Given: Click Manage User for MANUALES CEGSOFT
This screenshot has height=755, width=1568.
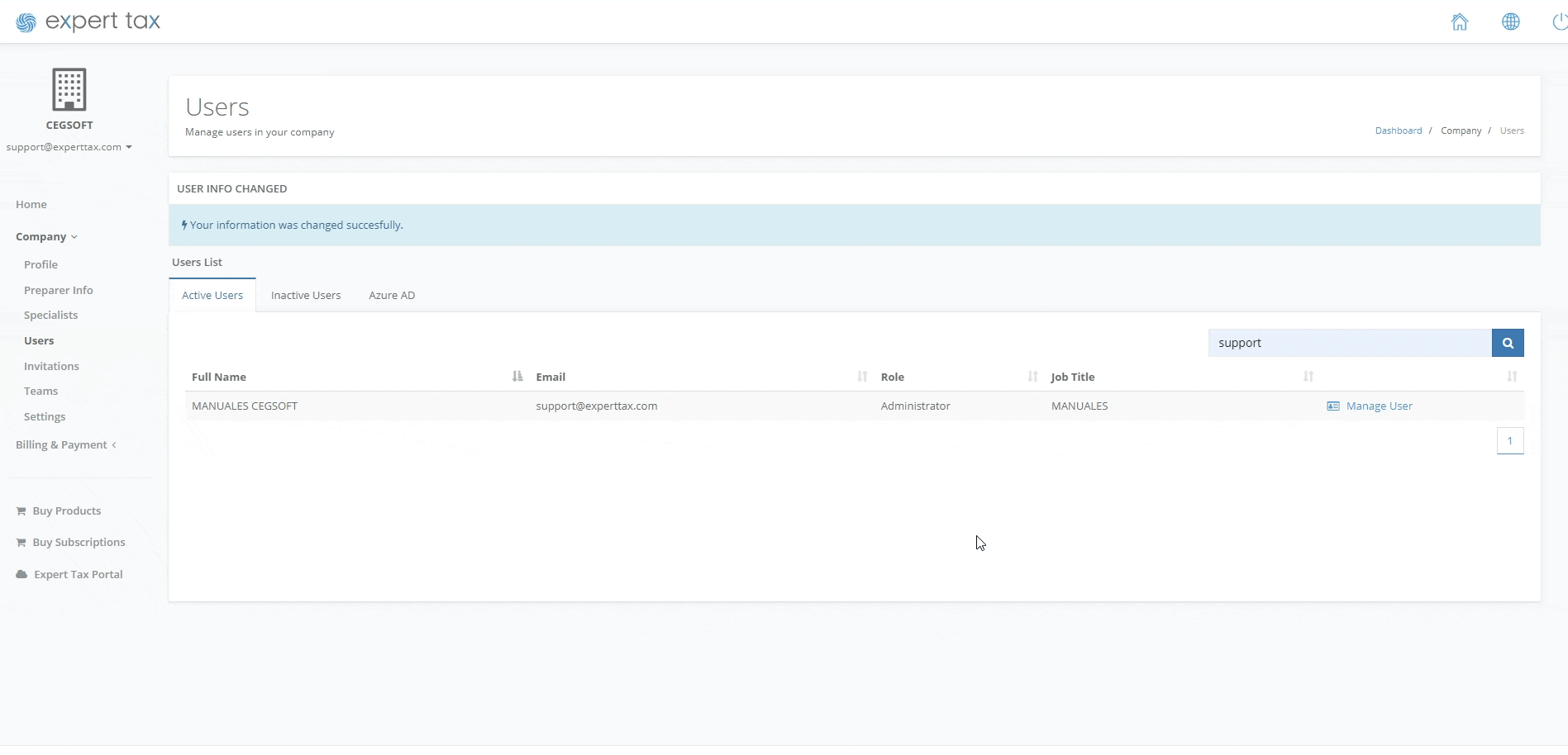Looking at the screenshot, I should point(1378,406).
